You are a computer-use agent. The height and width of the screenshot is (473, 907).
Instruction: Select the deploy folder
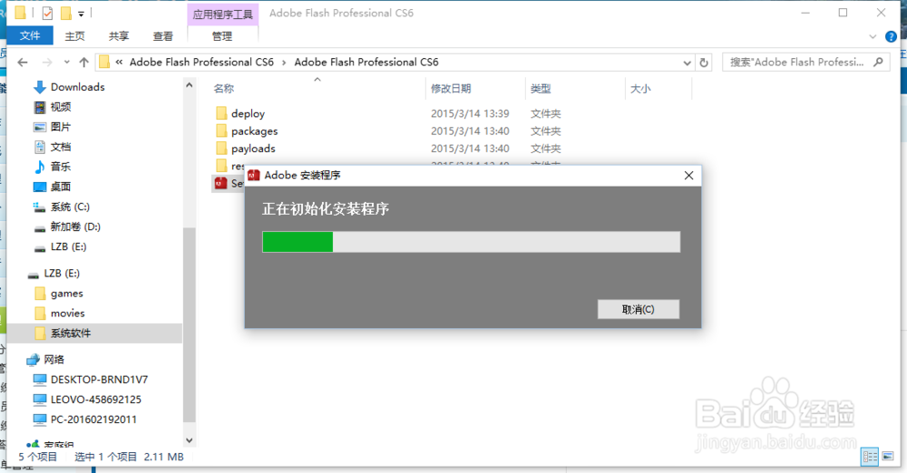coord(249,114)
